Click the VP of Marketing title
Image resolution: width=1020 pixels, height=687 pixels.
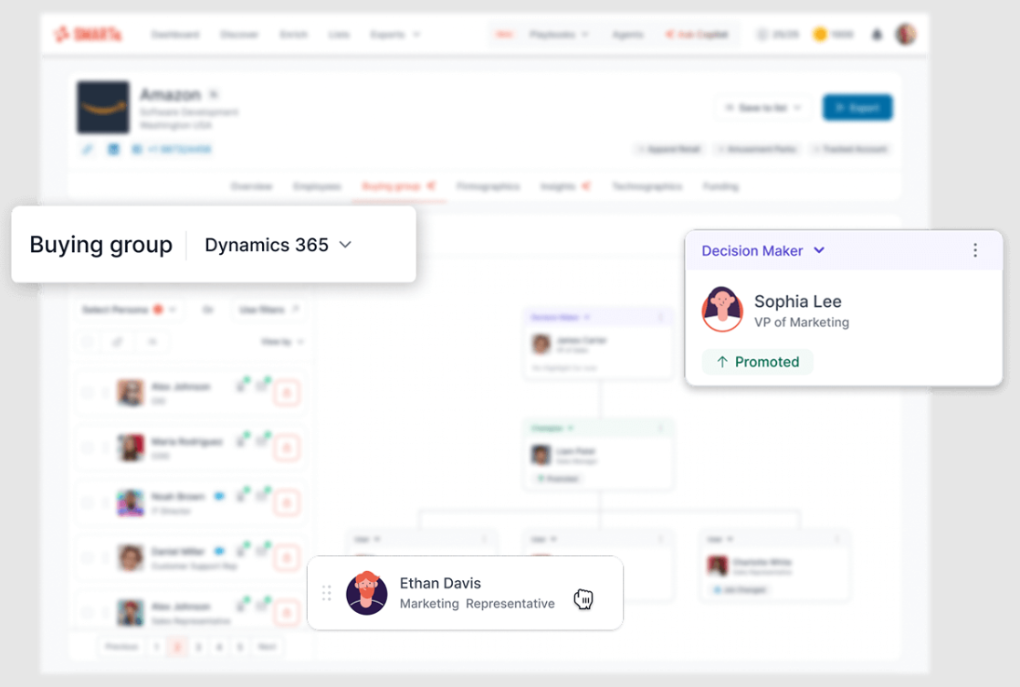click(x=802, y=322)
